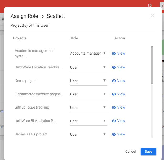Click the Scatlett user name in breadcrumb
This screenshot has width=164, height=160.
(x=56, y=16)
